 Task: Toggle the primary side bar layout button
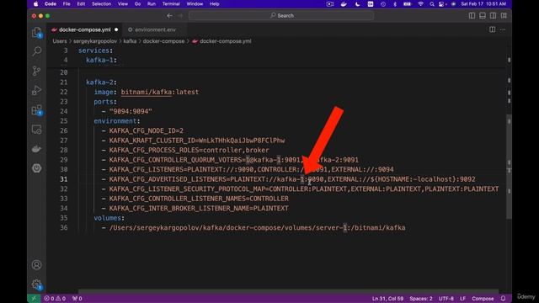[x=472, y=15]
